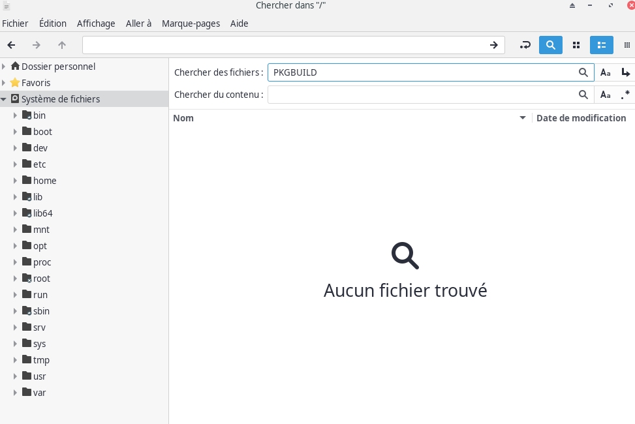Click the usr folder icon
This screenshot has height=424, width=635.
pyautogui.click(x=27, y=376)
